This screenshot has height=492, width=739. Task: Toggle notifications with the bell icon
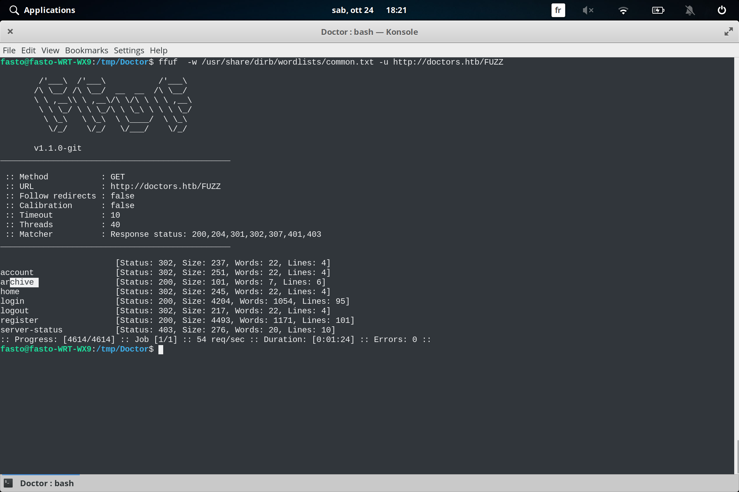pyautogui.click(x=690, y=10)
